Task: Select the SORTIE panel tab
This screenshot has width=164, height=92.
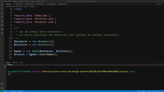Action: [x=21, y=62]
